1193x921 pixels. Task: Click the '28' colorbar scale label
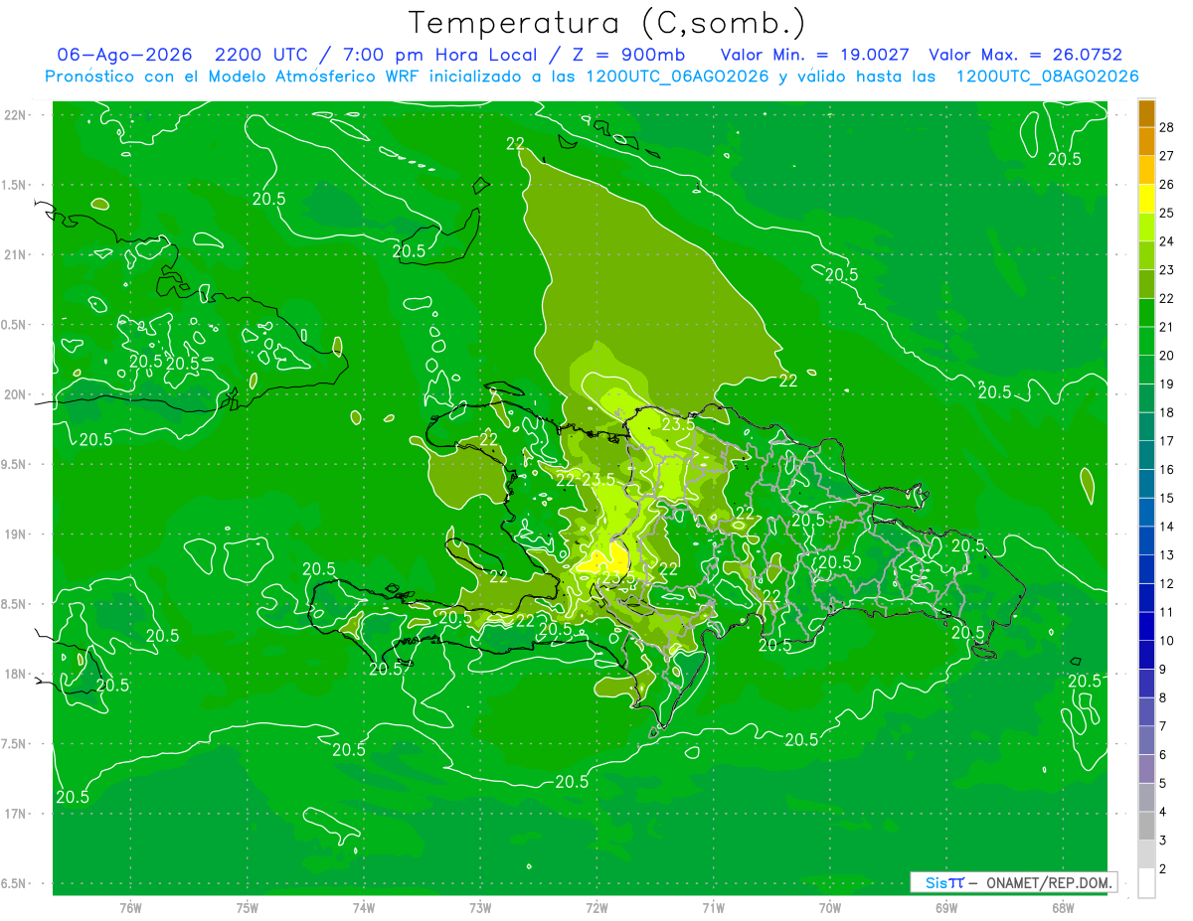(x=1167, y=127)
